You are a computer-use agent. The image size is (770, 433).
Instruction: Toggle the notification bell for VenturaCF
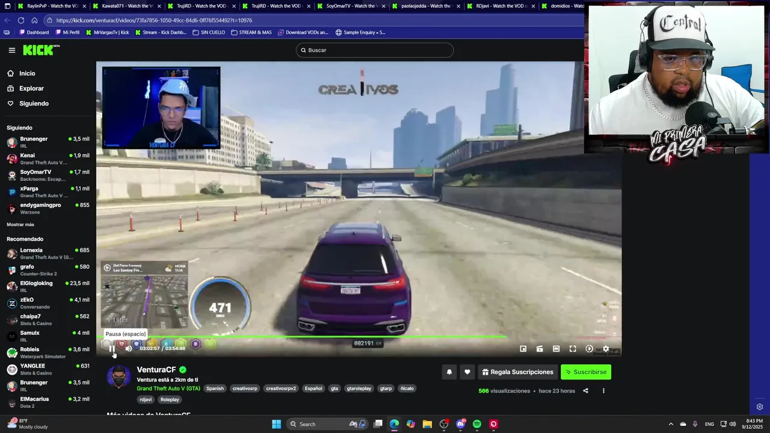(449, 372)
